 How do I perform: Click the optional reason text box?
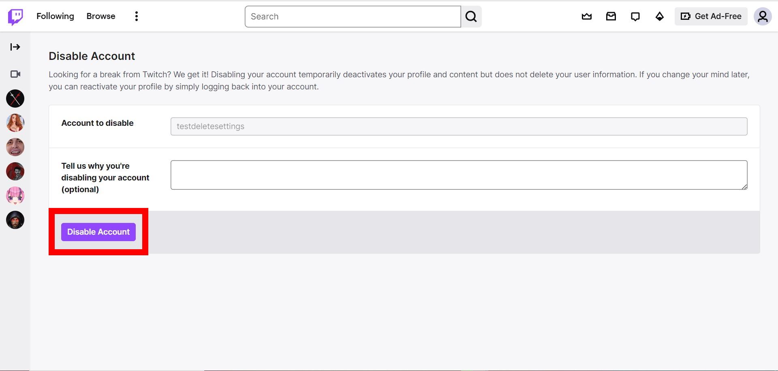[458, 175]
